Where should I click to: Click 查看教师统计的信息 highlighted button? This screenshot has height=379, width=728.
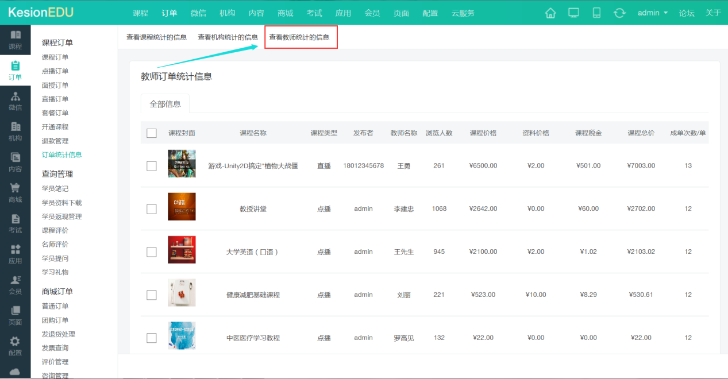click(x=301, y=36)
